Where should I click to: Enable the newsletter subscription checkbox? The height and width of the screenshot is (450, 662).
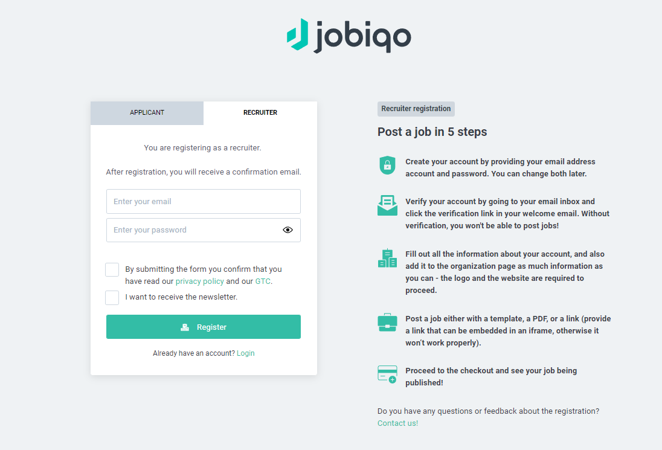tap(112, 298)
